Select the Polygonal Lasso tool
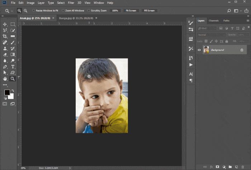Viewport: 251px width, 170px height. [5, 30]
